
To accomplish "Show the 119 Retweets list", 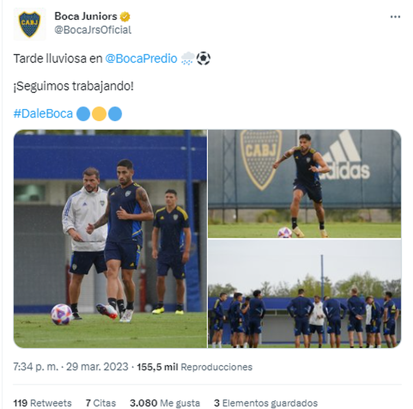I will [42, 403].
